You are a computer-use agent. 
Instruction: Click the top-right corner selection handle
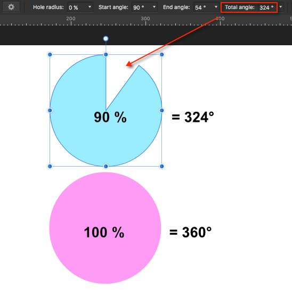[x=161, y=54]
